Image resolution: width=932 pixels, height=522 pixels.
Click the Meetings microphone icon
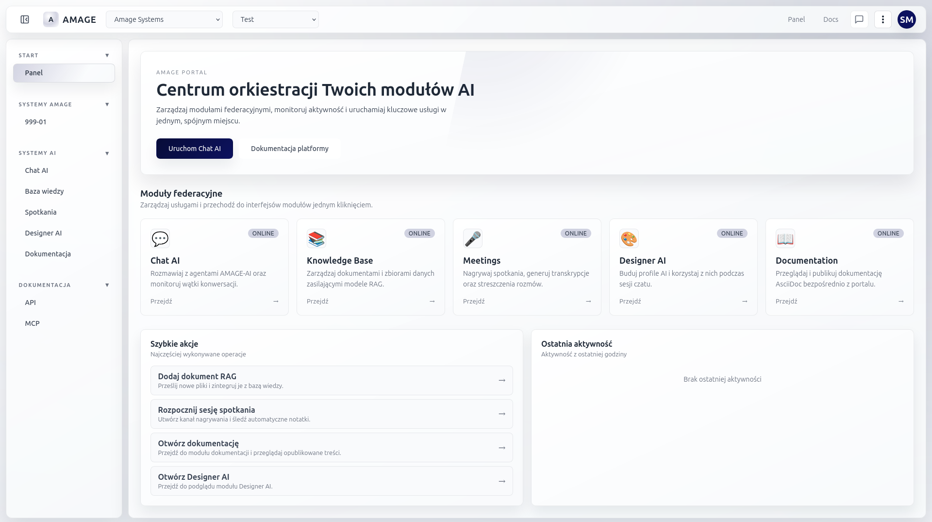tap(472, 238)
